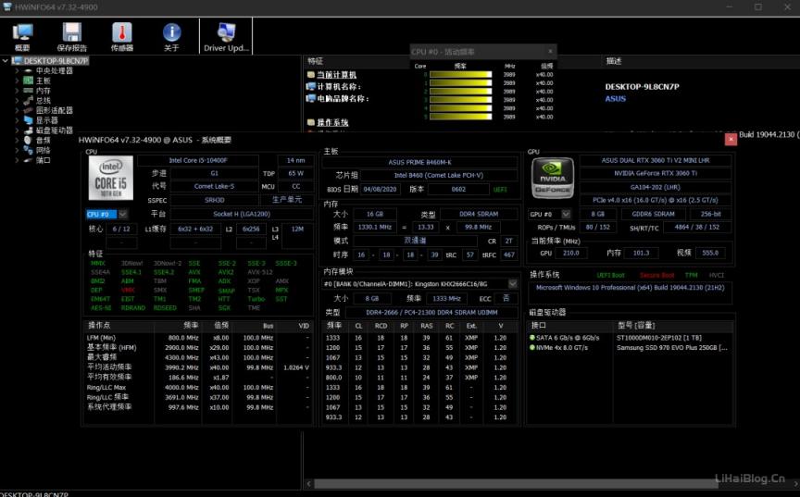Image resolution: width=800 pixels, height=497 pixels.
Task: Click the 保存报告 save report icon
Action: click(72, 36)
